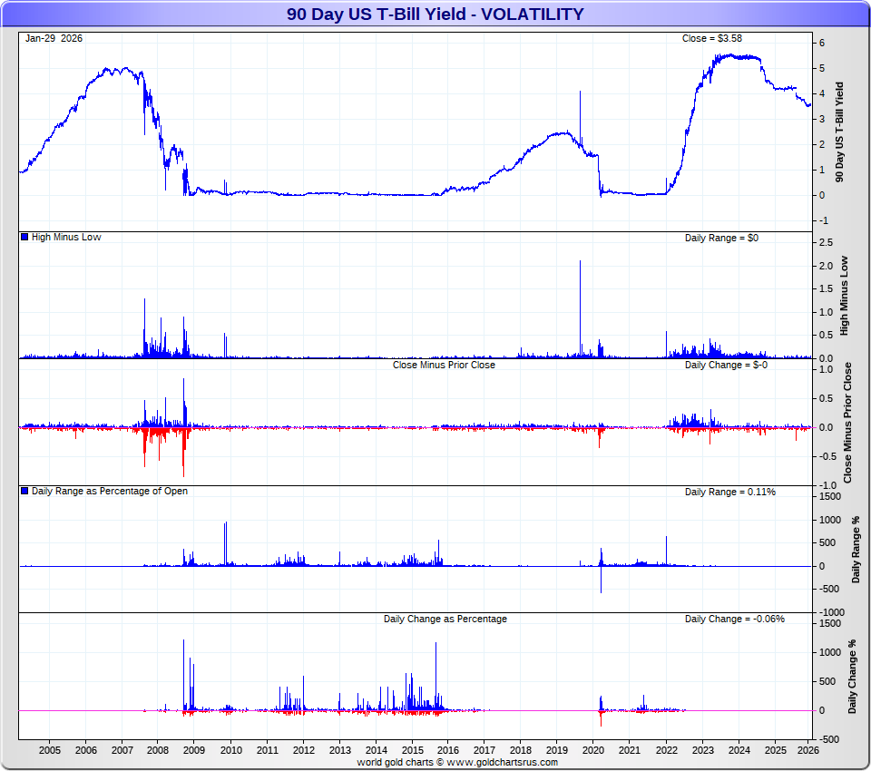Click the 'Daily Range = 0.11%' readout
Image resolution: width=871 pixels, height=771 pixels.
(x=729, y=492)
